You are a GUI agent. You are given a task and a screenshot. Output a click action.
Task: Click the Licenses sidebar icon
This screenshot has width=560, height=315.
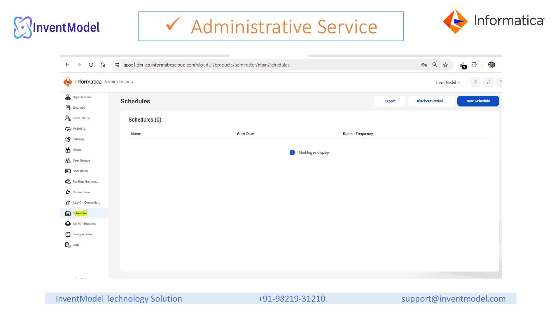pos(68,108)
